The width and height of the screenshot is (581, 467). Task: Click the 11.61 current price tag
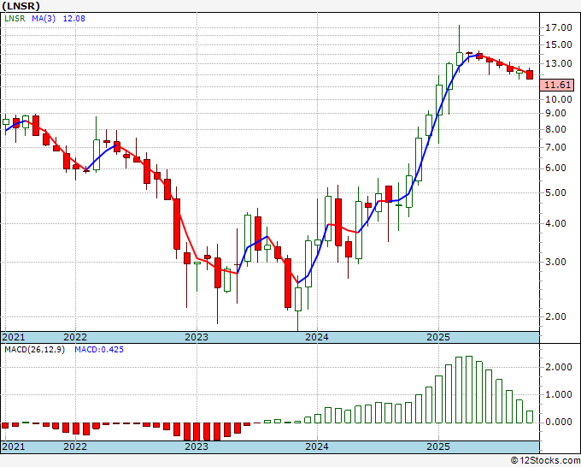coord(558,85)
